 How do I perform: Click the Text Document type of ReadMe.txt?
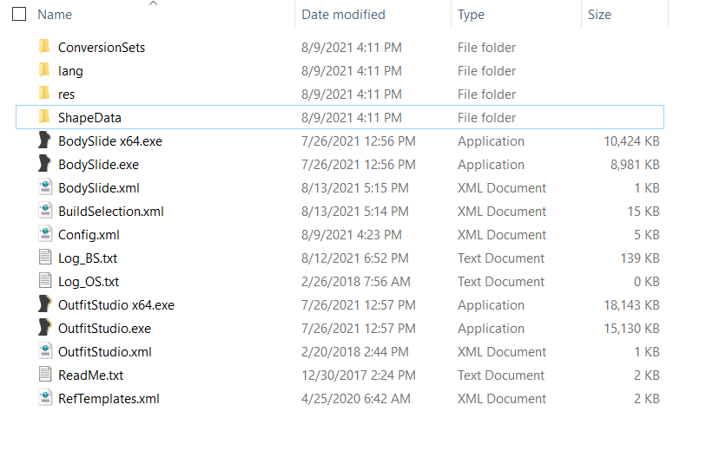coord(501,375)
